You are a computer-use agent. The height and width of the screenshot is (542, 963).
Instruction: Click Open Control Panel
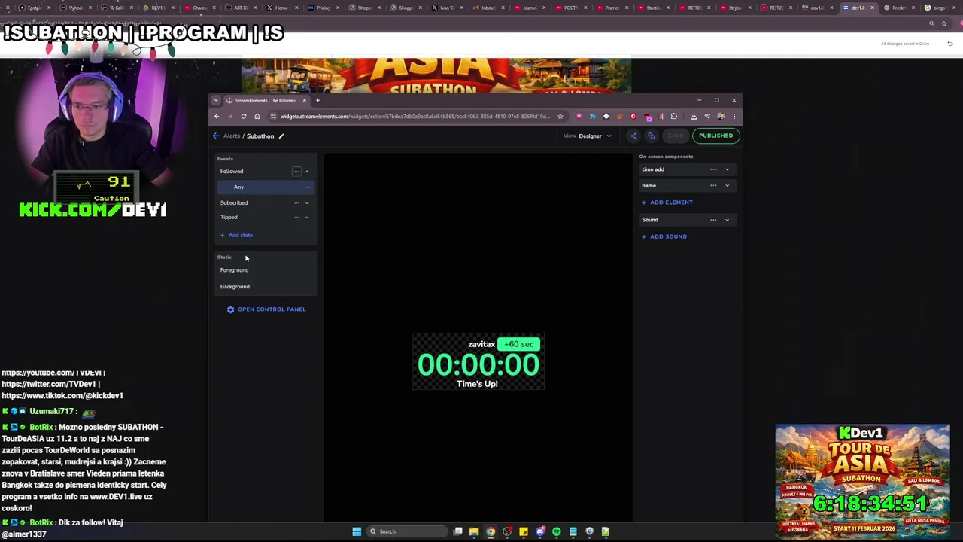click(266, 309)
